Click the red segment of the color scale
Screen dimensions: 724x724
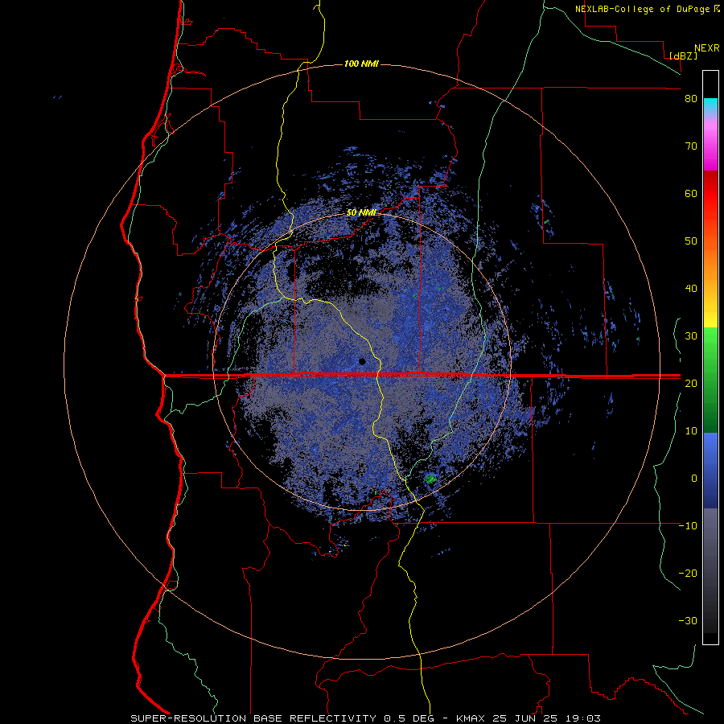pyautogui.click(x=710, y=194)
